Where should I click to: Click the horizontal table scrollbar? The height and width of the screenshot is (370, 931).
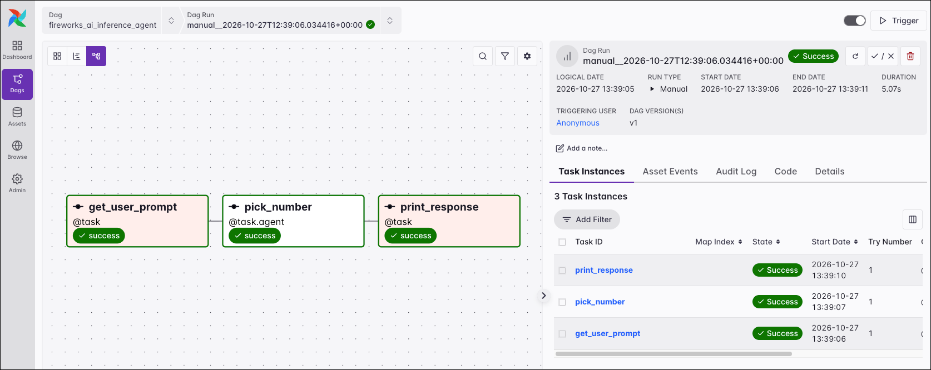click(x=673, y=354)
